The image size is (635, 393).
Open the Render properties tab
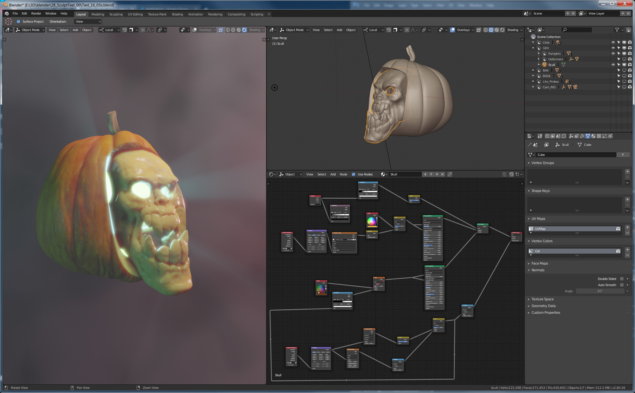(x=547, y=136)
